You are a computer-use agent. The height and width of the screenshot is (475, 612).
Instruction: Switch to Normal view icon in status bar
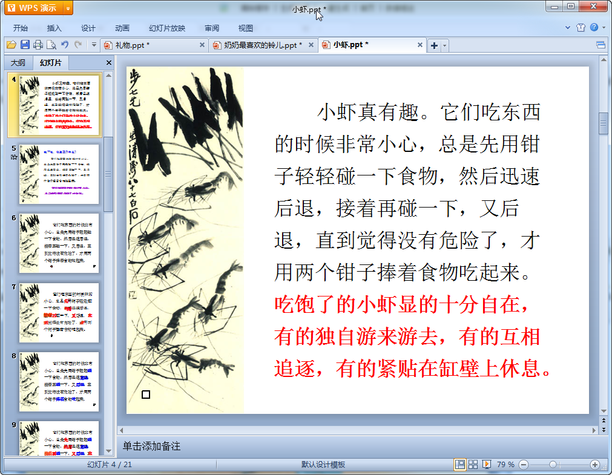(460, 465)
